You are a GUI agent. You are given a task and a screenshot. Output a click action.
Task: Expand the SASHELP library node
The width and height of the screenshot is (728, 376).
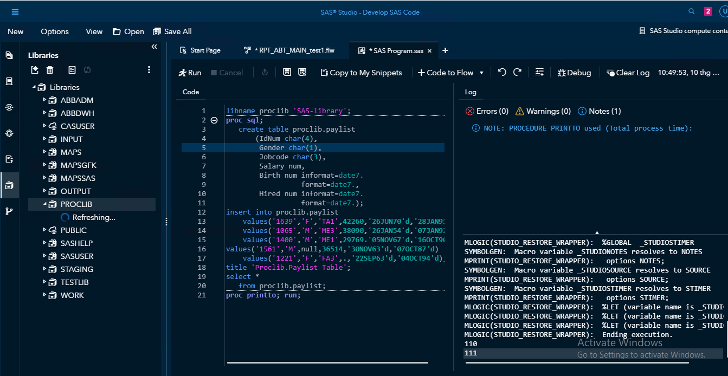click(x=45, y=243)
